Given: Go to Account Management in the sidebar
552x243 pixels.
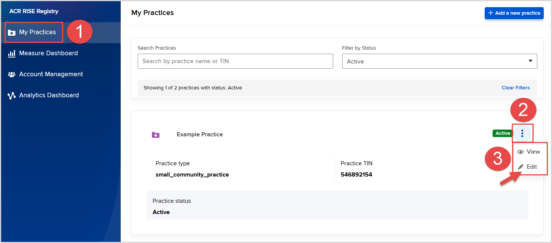Looking at the screenshot, I should pyautogui.click(x=51, y=74).
